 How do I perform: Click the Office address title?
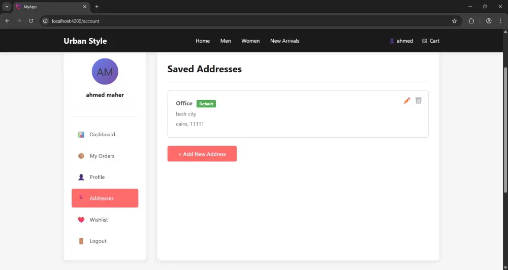pyautogui.click(x=184, y=103)
